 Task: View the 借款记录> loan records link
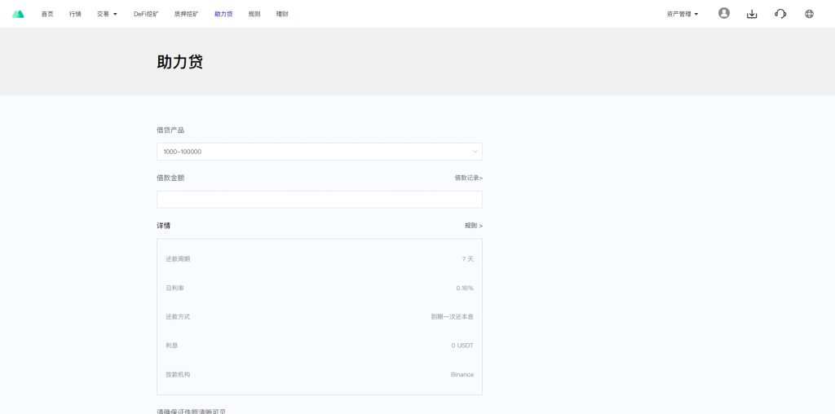pyautogui.click(x=468, y=178)
